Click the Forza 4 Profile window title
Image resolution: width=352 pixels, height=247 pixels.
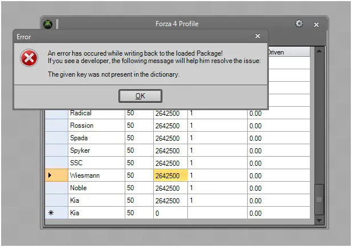click(177, 24)
